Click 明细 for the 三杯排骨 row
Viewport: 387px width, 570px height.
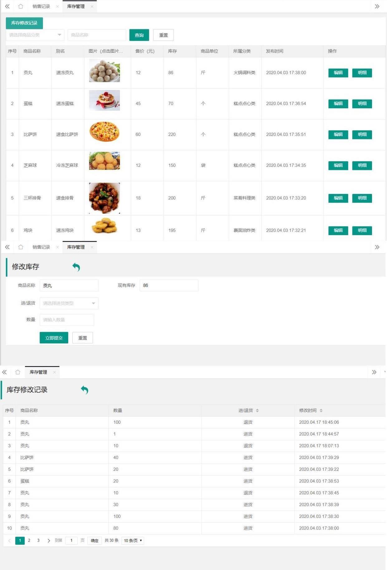click(362, 198)
